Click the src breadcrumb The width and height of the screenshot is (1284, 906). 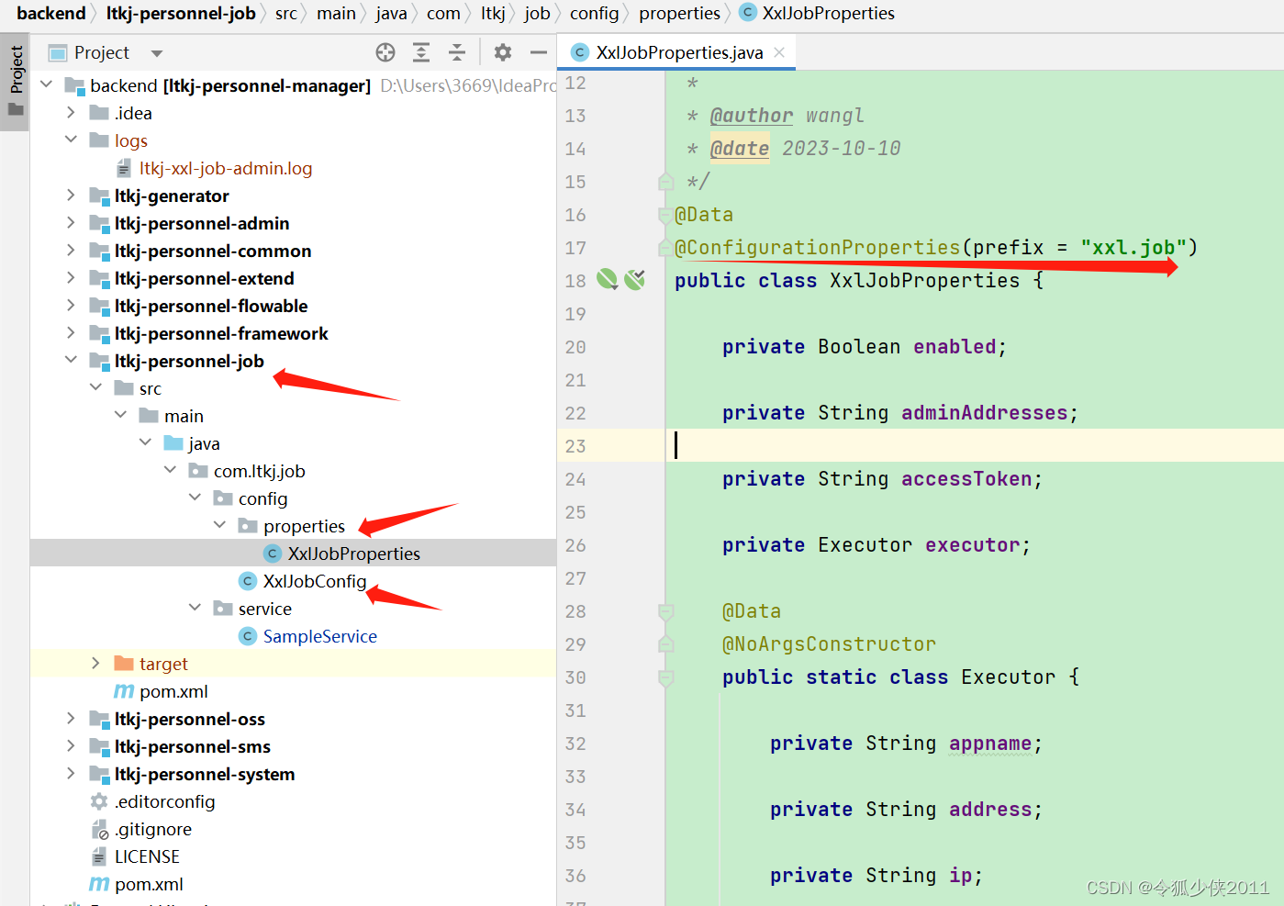tap(286, 14)
